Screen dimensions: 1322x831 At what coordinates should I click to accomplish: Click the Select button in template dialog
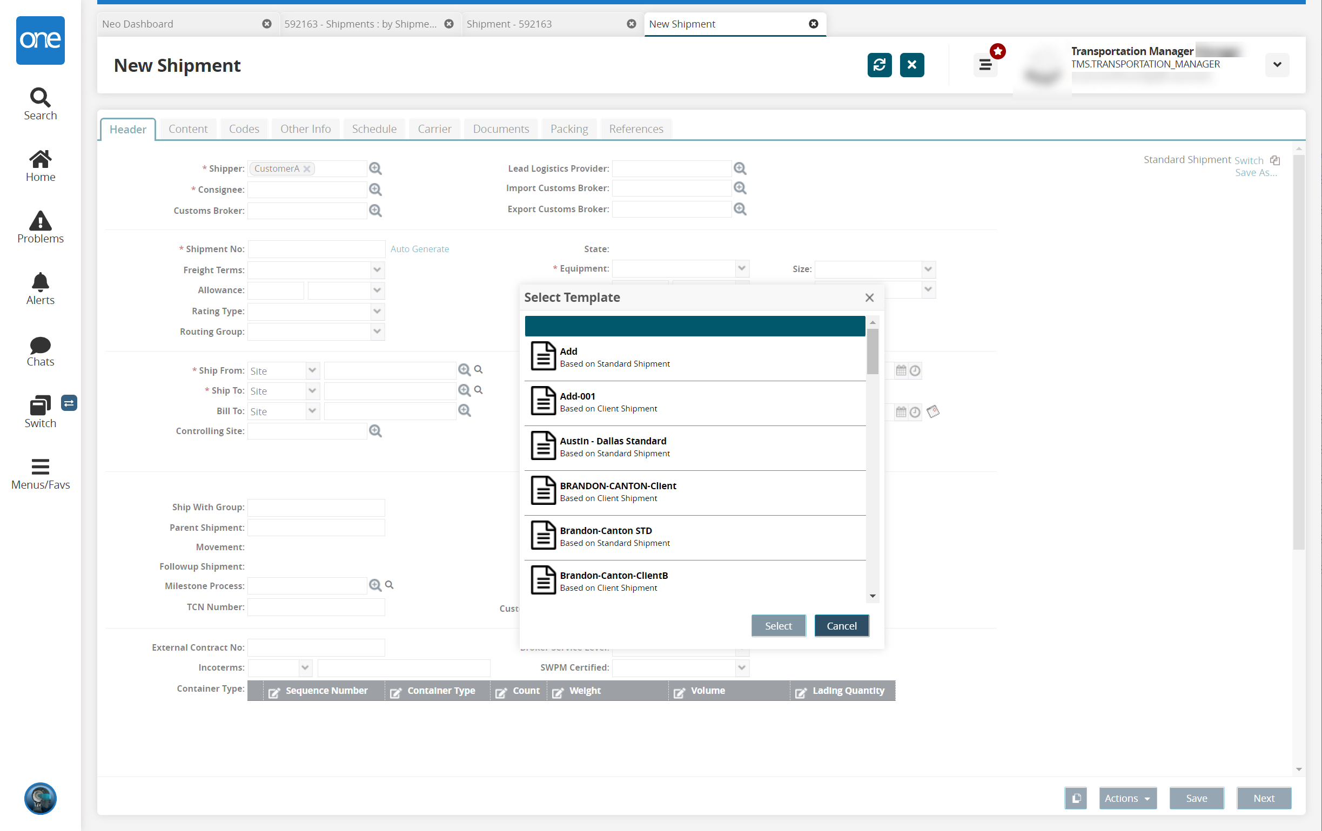[778, 625]
